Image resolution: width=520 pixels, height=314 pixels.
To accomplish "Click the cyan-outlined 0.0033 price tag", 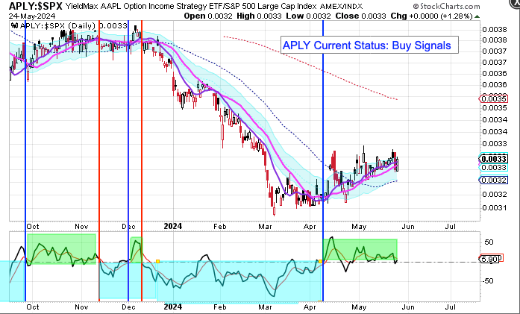I will coord(493,168).
